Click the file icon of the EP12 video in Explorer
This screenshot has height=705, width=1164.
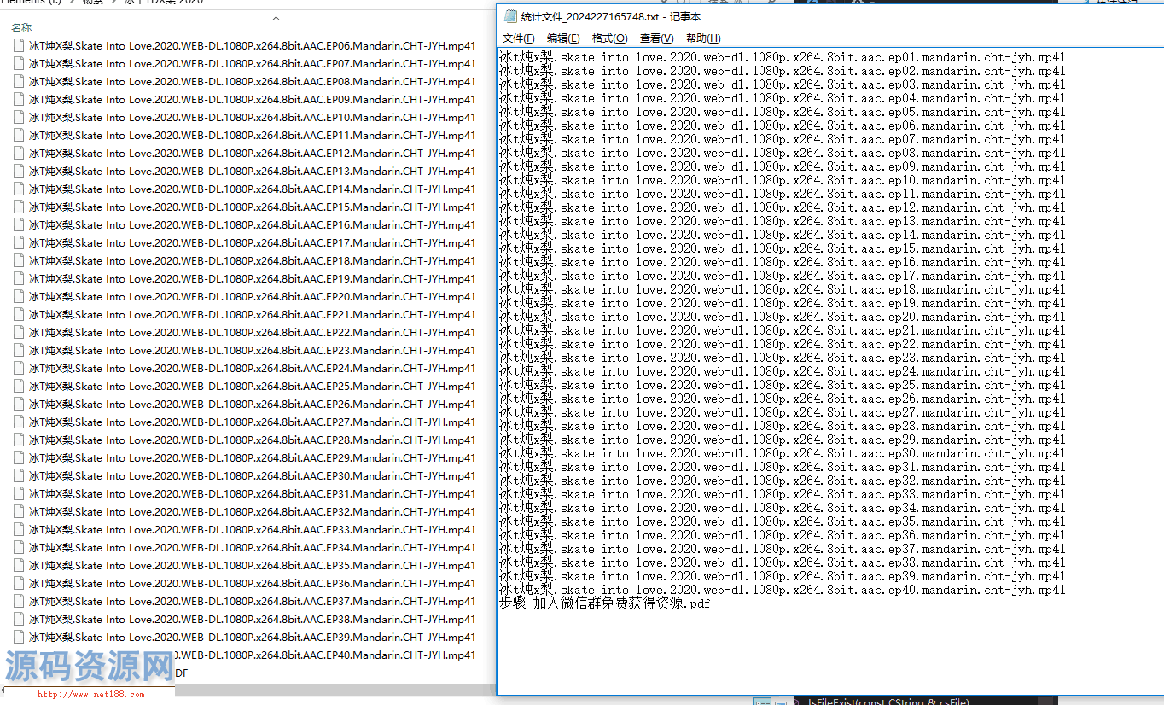click(x=19, y=153)
